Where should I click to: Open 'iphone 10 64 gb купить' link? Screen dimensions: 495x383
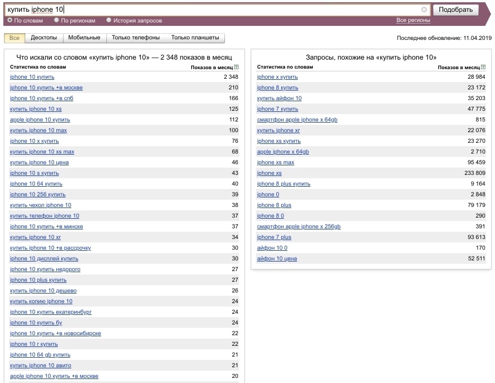[x=40, y=355]
